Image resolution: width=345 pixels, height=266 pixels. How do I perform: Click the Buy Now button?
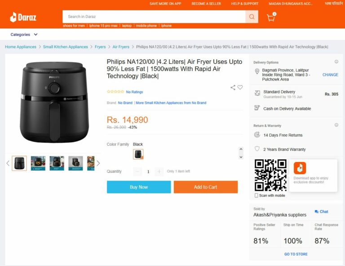pyautogui.click(x=139, y=187)
